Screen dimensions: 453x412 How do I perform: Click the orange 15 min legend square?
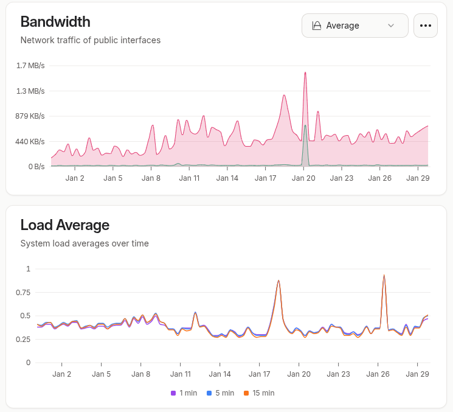pyautogui.click(x=246, y=393)
